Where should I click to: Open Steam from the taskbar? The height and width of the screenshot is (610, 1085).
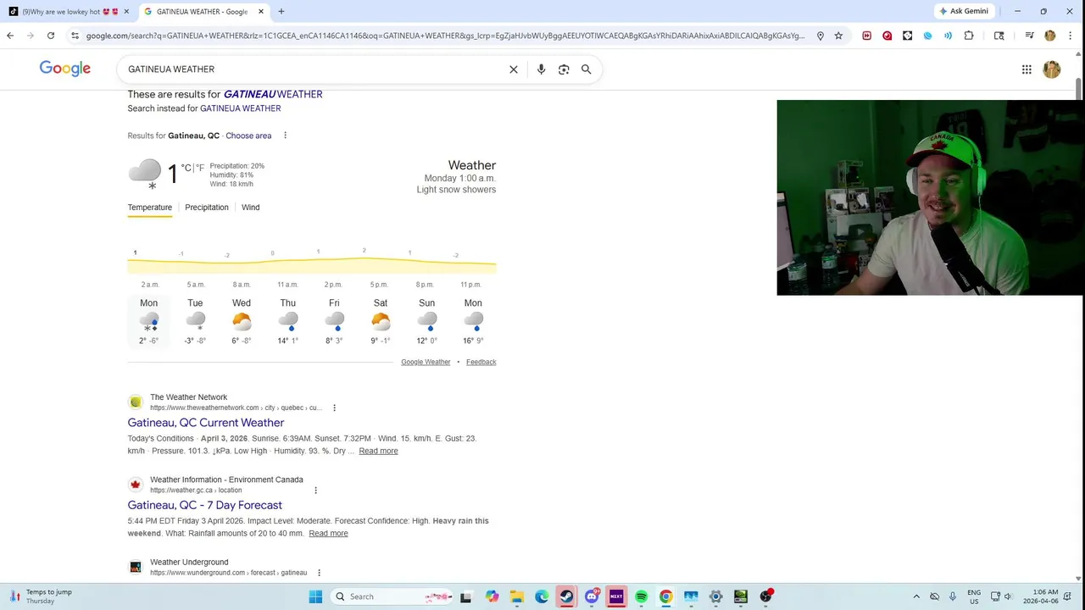pos(566,596)
